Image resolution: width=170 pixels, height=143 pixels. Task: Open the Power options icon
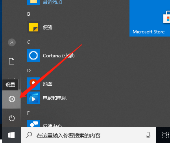point(12,118)
